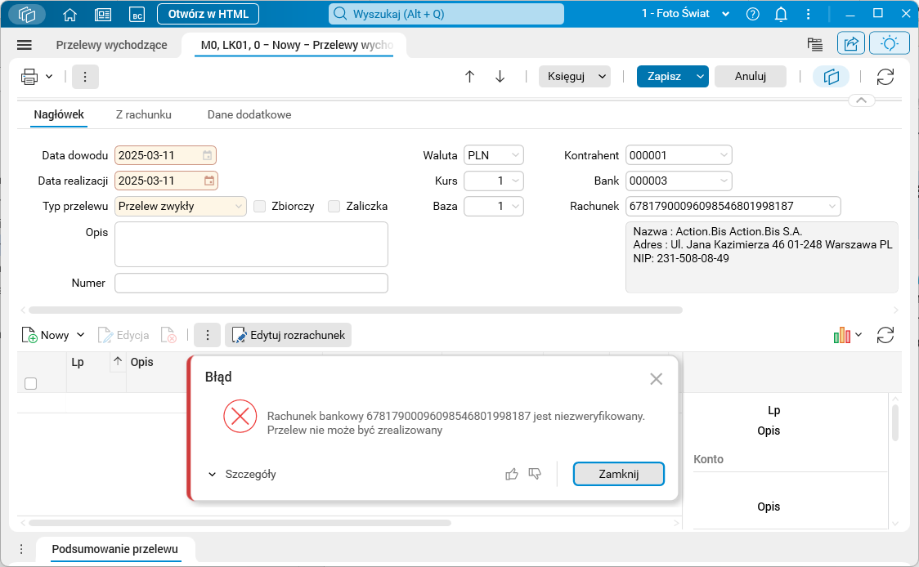The width and height of the screenshot is (919, 567).
Task: Open grid toolbar three-dot menu
Action: click(x=208, y=335)
